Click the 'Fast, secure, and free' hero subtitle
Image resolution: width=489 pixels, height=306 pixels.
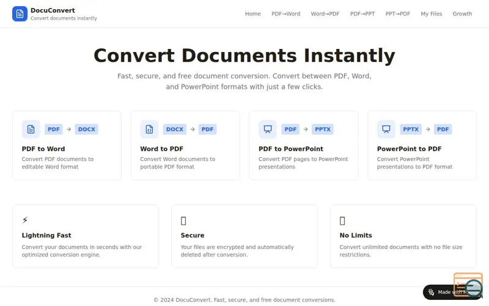click(244, 81)
